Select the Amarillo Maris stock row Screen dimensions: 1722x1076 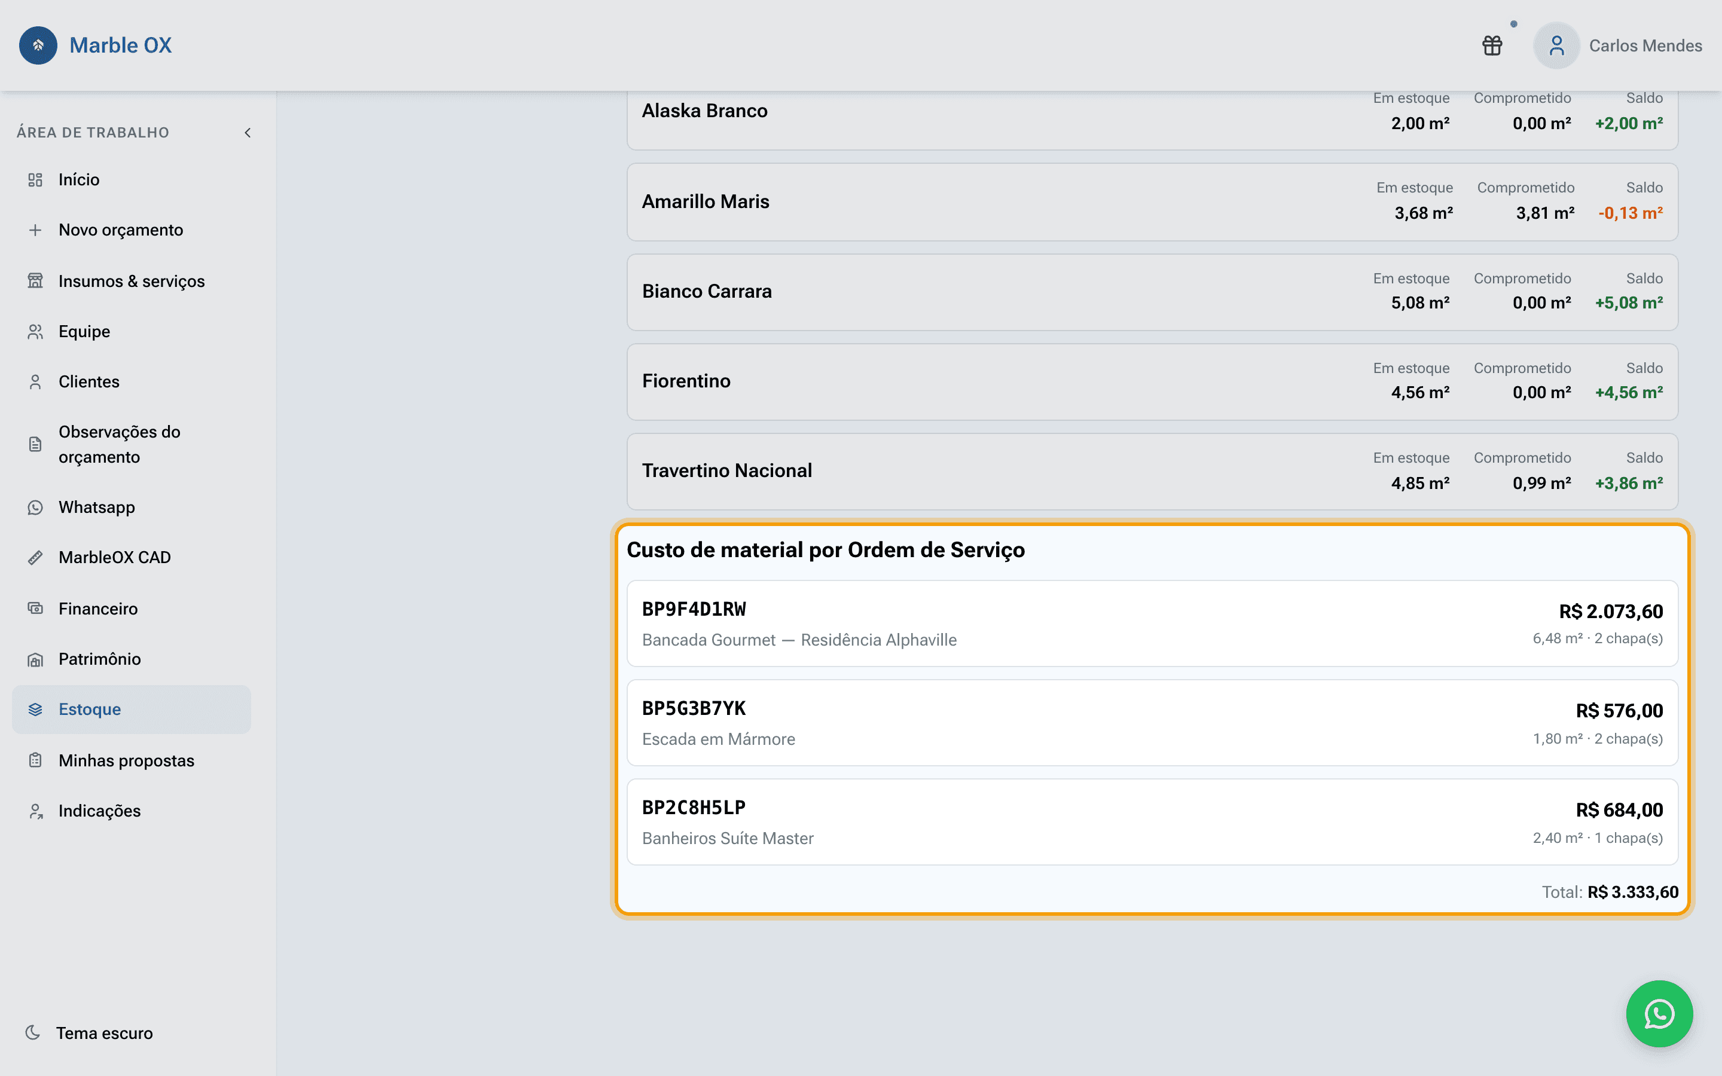tap(1152, 202)
